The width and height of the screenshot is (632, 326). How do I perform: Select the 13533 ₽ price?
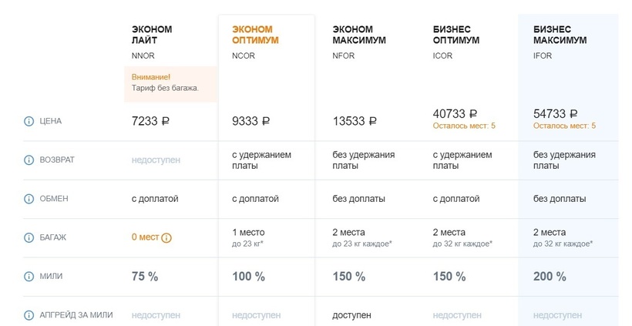[x=355, y=121]
